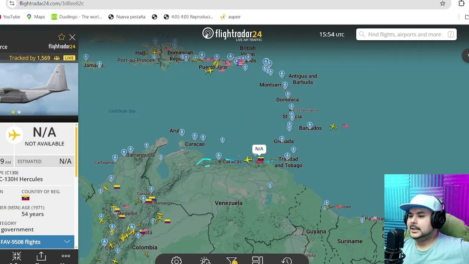Open the YouTube bookmark
Image resolution: width=469 pixels, height=264 pixels.
pyautogui.click(x=10, y=17)
